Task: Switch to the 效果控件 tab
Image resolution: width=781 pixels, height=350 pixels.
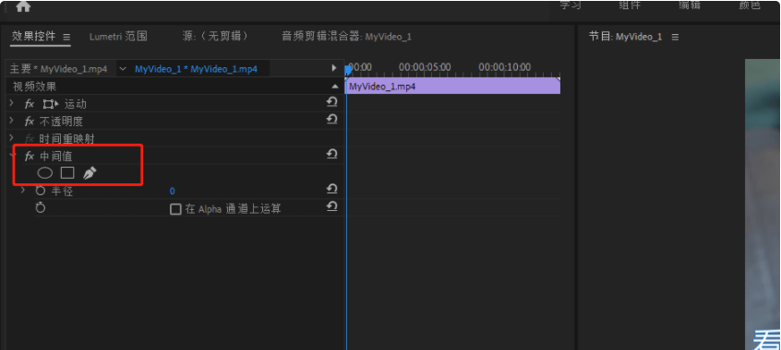Action: tap(33, 36)
